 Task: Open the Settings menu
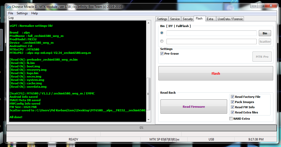point(22,13)
